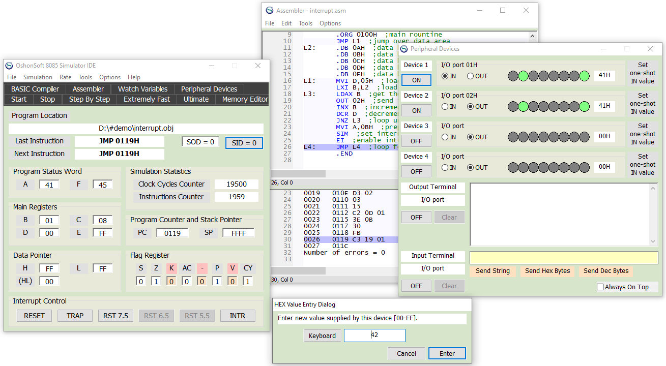Open the File menu in the simulator window
The image size is (666, 366).
pos(12,77)
